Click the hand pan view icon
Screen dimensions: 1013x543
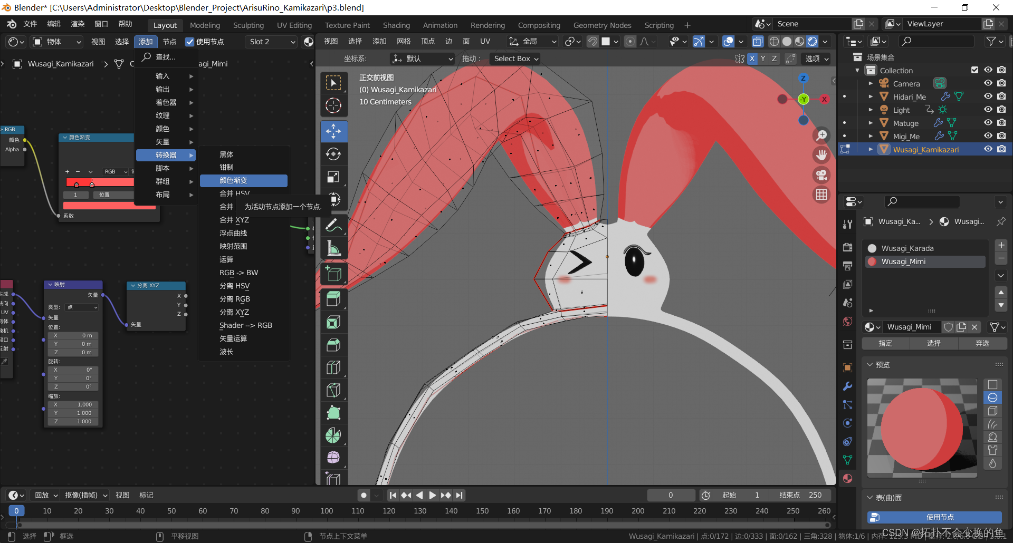(821, 155)
